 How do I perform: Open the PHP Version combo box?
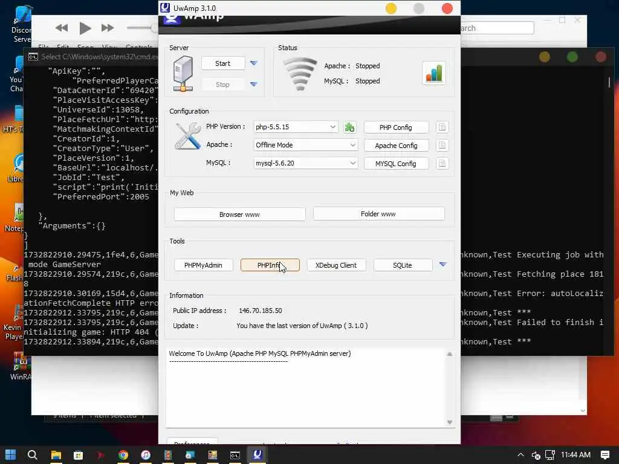296,127
